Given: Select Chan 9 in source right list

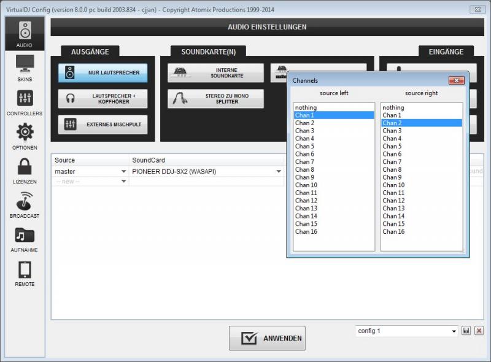Looking at the screenshot, I should [x=422, y=177].
